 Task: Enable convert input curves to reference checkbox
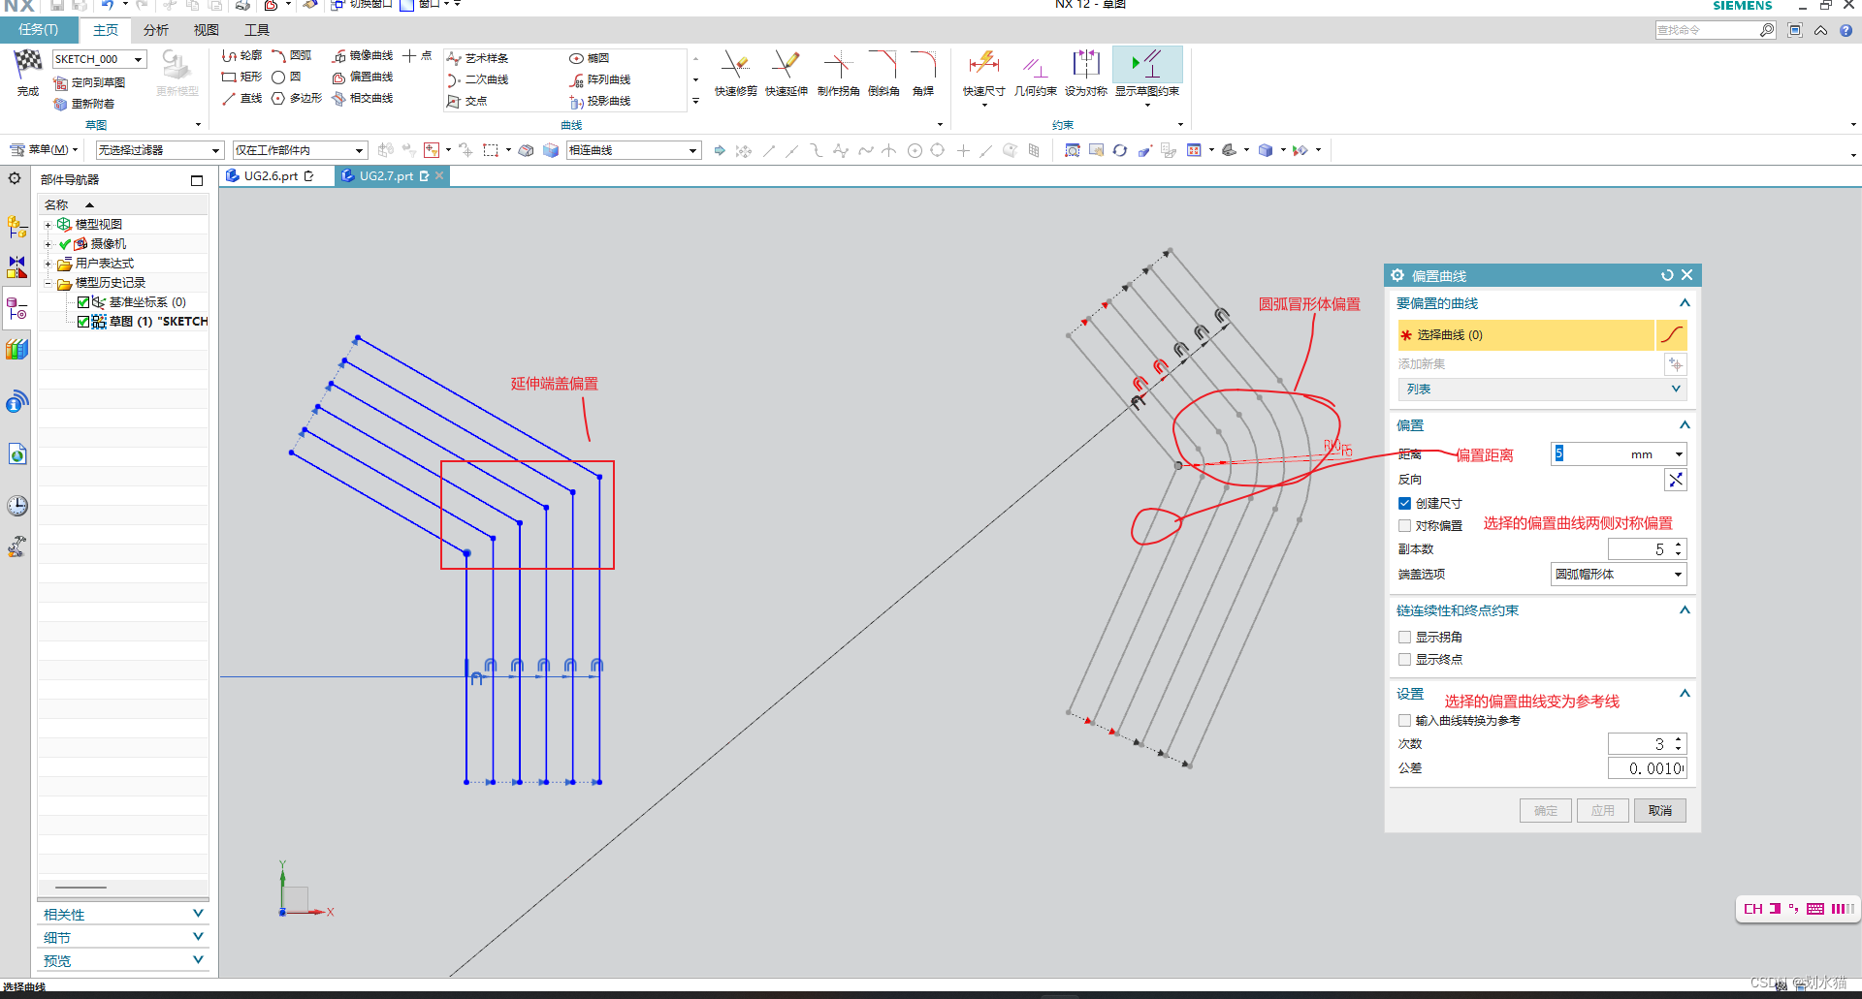[x=1404, y=720]
